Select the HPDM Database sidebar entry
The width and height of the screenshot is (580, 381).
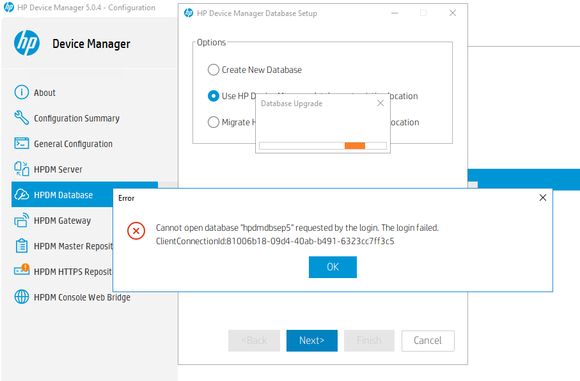point(64,194)
